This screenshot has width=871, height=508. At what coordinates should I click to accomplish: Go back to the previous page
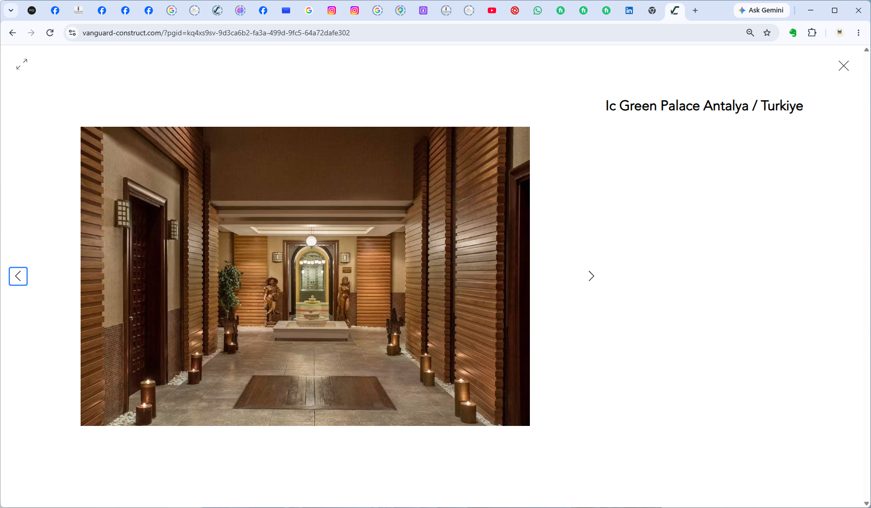pyautogui.click(x=12, y=33)
